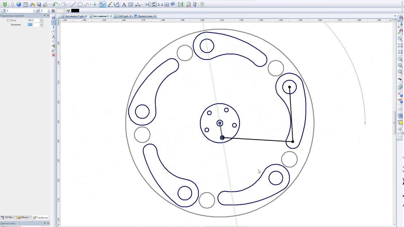Click the Print icon

click(x=45, y=4)
